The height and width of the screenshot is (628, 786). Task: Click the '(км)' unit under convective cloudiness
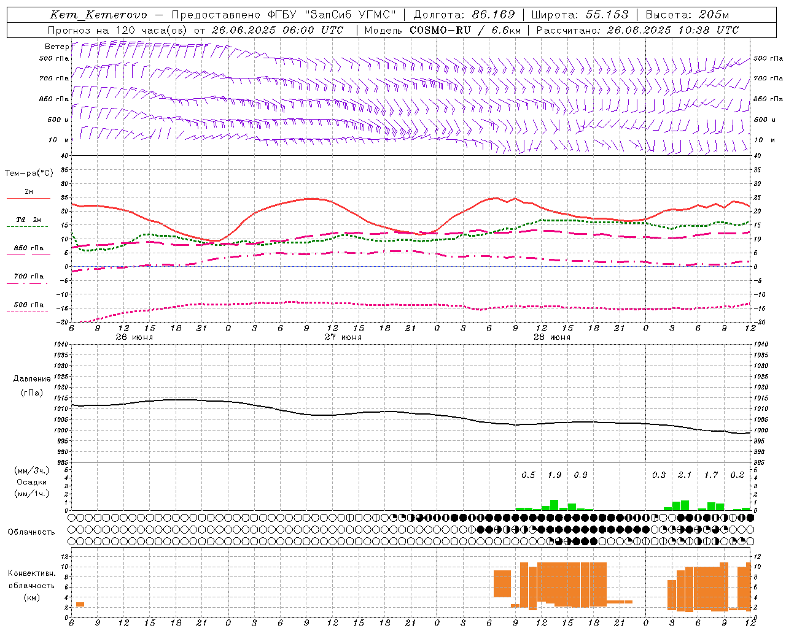pyautogui.click(x=32, y=597)
